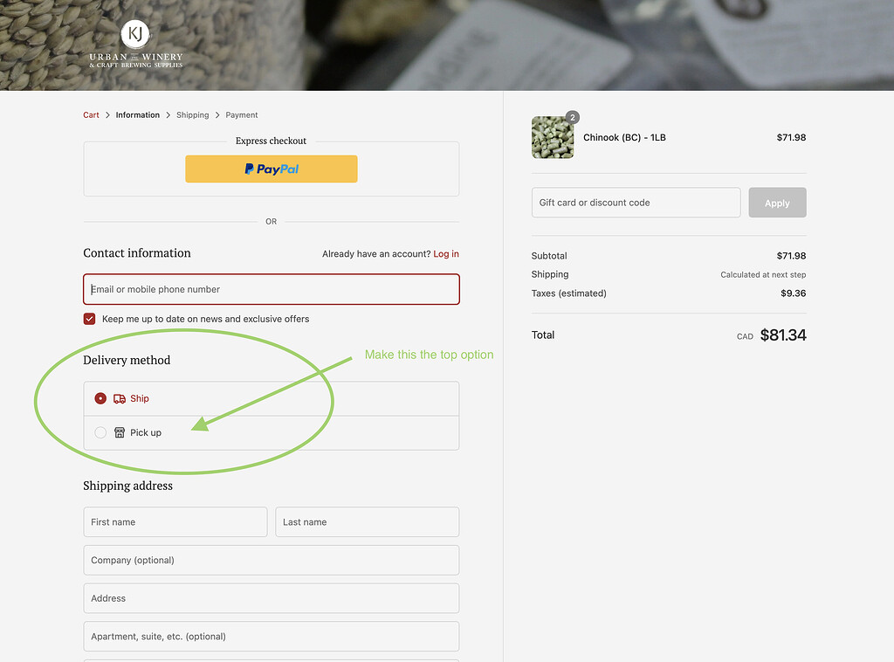Image resolution: width=894 pixels, height=662 pixels.
Task: Click the Contact information heading
Action: 137,252
